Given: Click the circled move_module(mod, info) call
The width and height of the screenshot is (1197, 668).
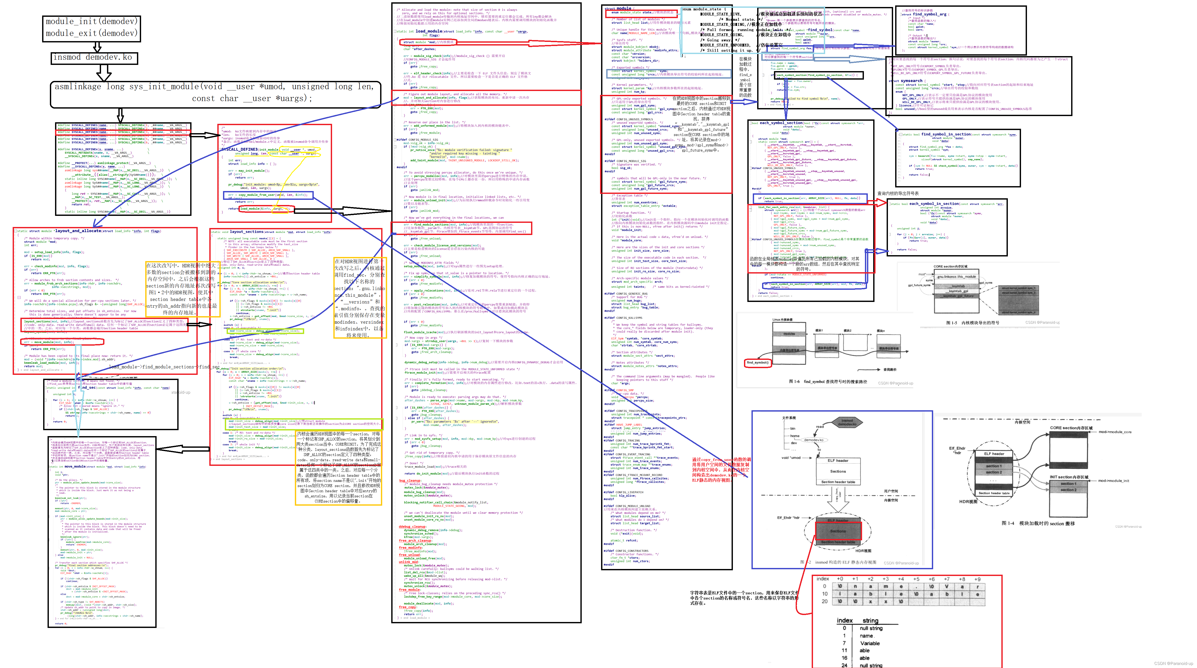Looking at the screenshot, I should click(62, 342).
